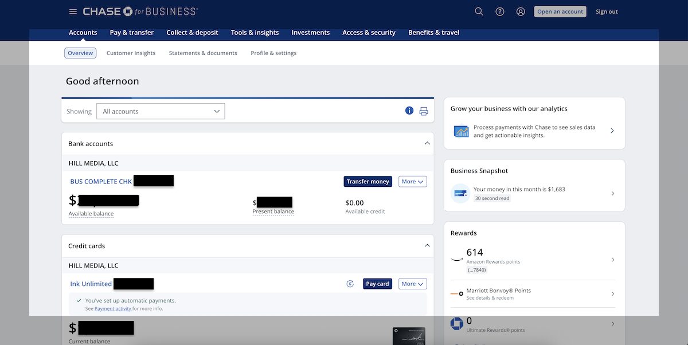
Task: Open the Access & security menu
Action: (369, 33)
